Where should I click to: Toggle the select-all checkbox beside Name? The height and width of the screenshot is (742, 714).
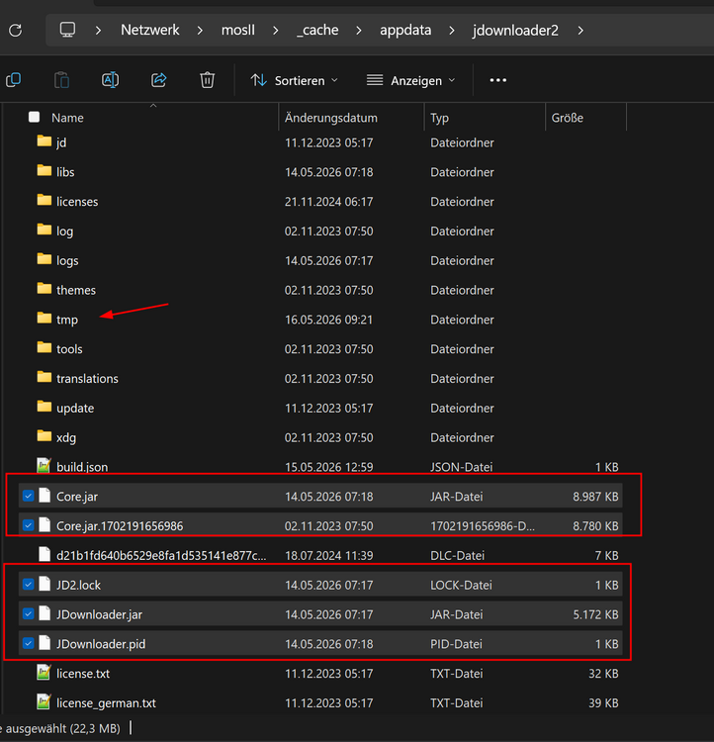click(34, 117)
